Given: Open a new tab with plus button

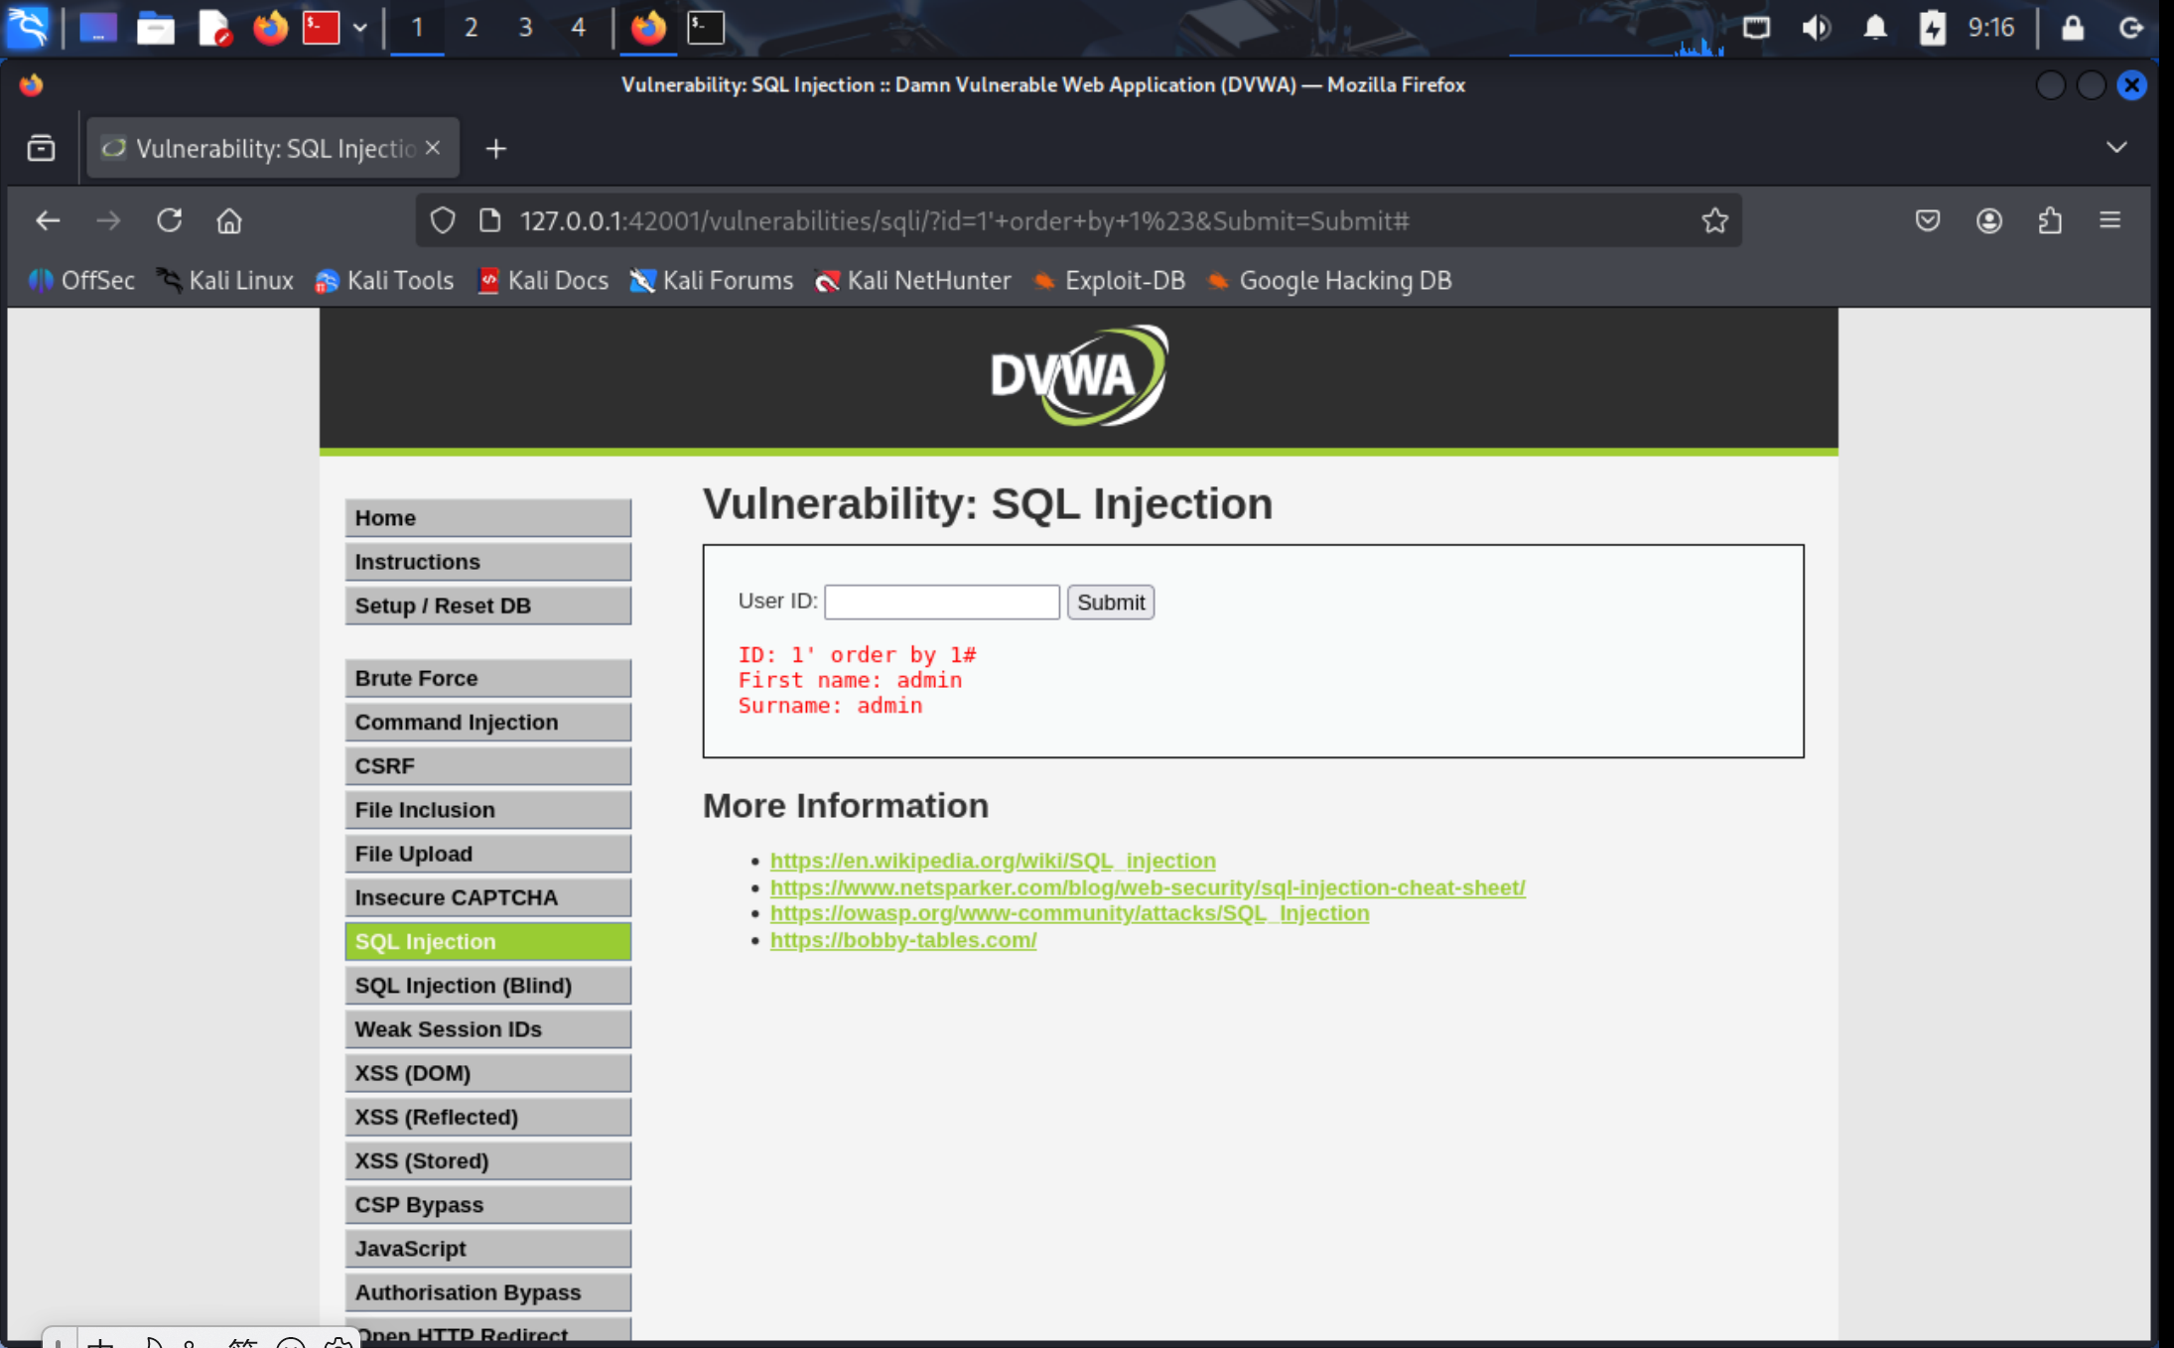Looking at the screenshot, I should 495,149.
